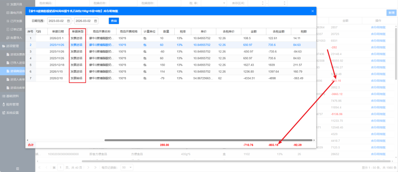Click the start date field 2023-03-02
This screenshot has height=172, width=398.
[x=59, y=21]
